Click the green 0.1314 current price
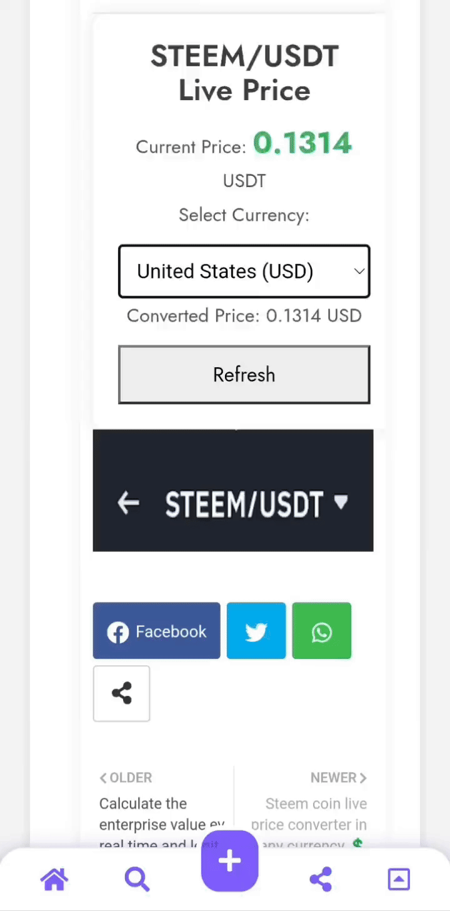The width and height of the screenshot is (450, 911). click(x=302, y=144)
